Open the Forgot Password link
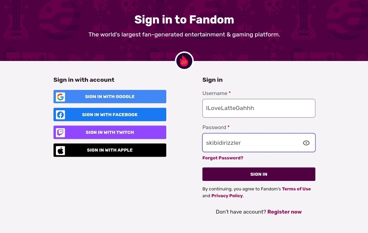368x233 pixels. coord(223,158)
